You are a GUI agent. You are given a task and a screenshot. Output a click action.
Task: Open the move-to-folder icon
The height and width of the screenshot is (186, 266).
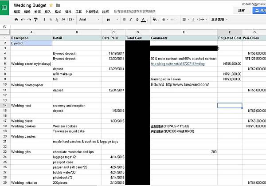coord(58,5)
